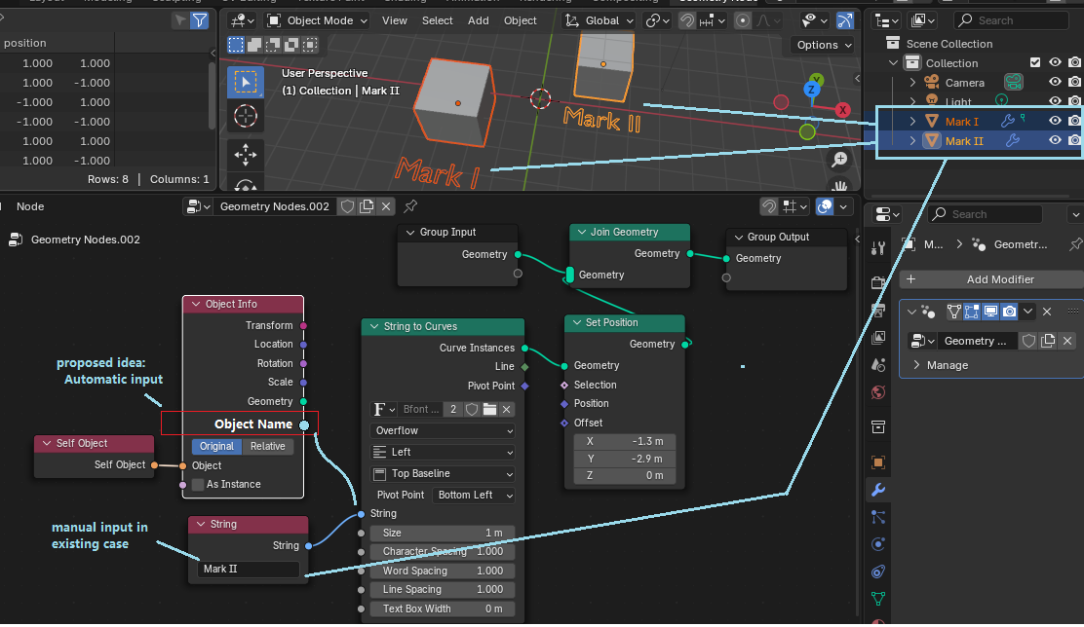Image resolution: width=1084 pixels, height=627 pixels.
Task: Expand the Mark I tree item in outliner
Action: 912,122
